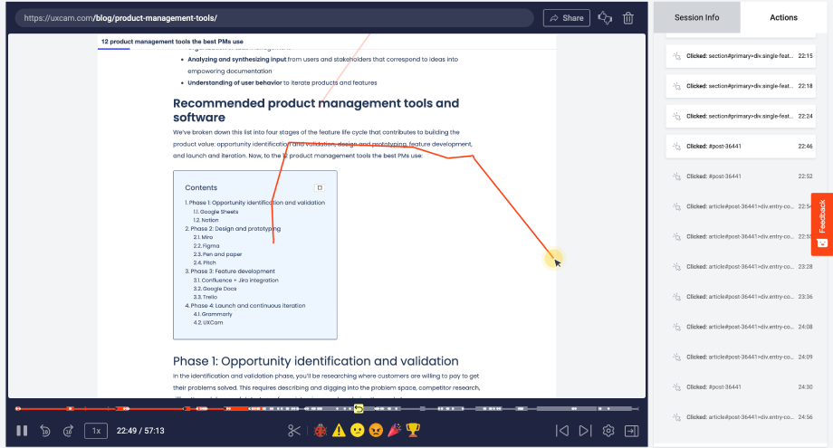
Task: Select the action entry at 22:24
Action: pyautogui.click(x=741, y=116)
